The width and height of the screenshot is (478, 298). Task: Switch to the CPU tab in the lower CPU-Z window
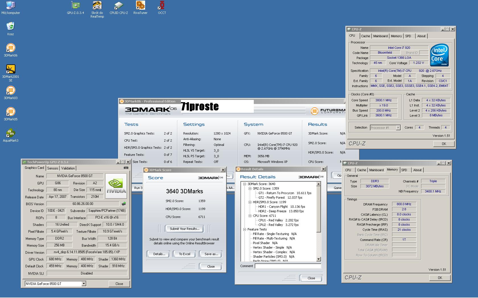348,170
